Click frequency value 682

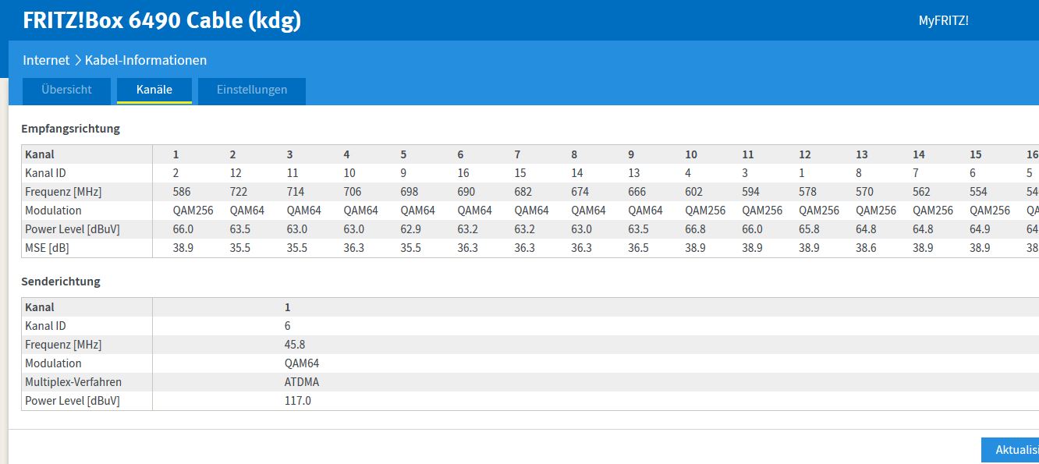(523, 192)
